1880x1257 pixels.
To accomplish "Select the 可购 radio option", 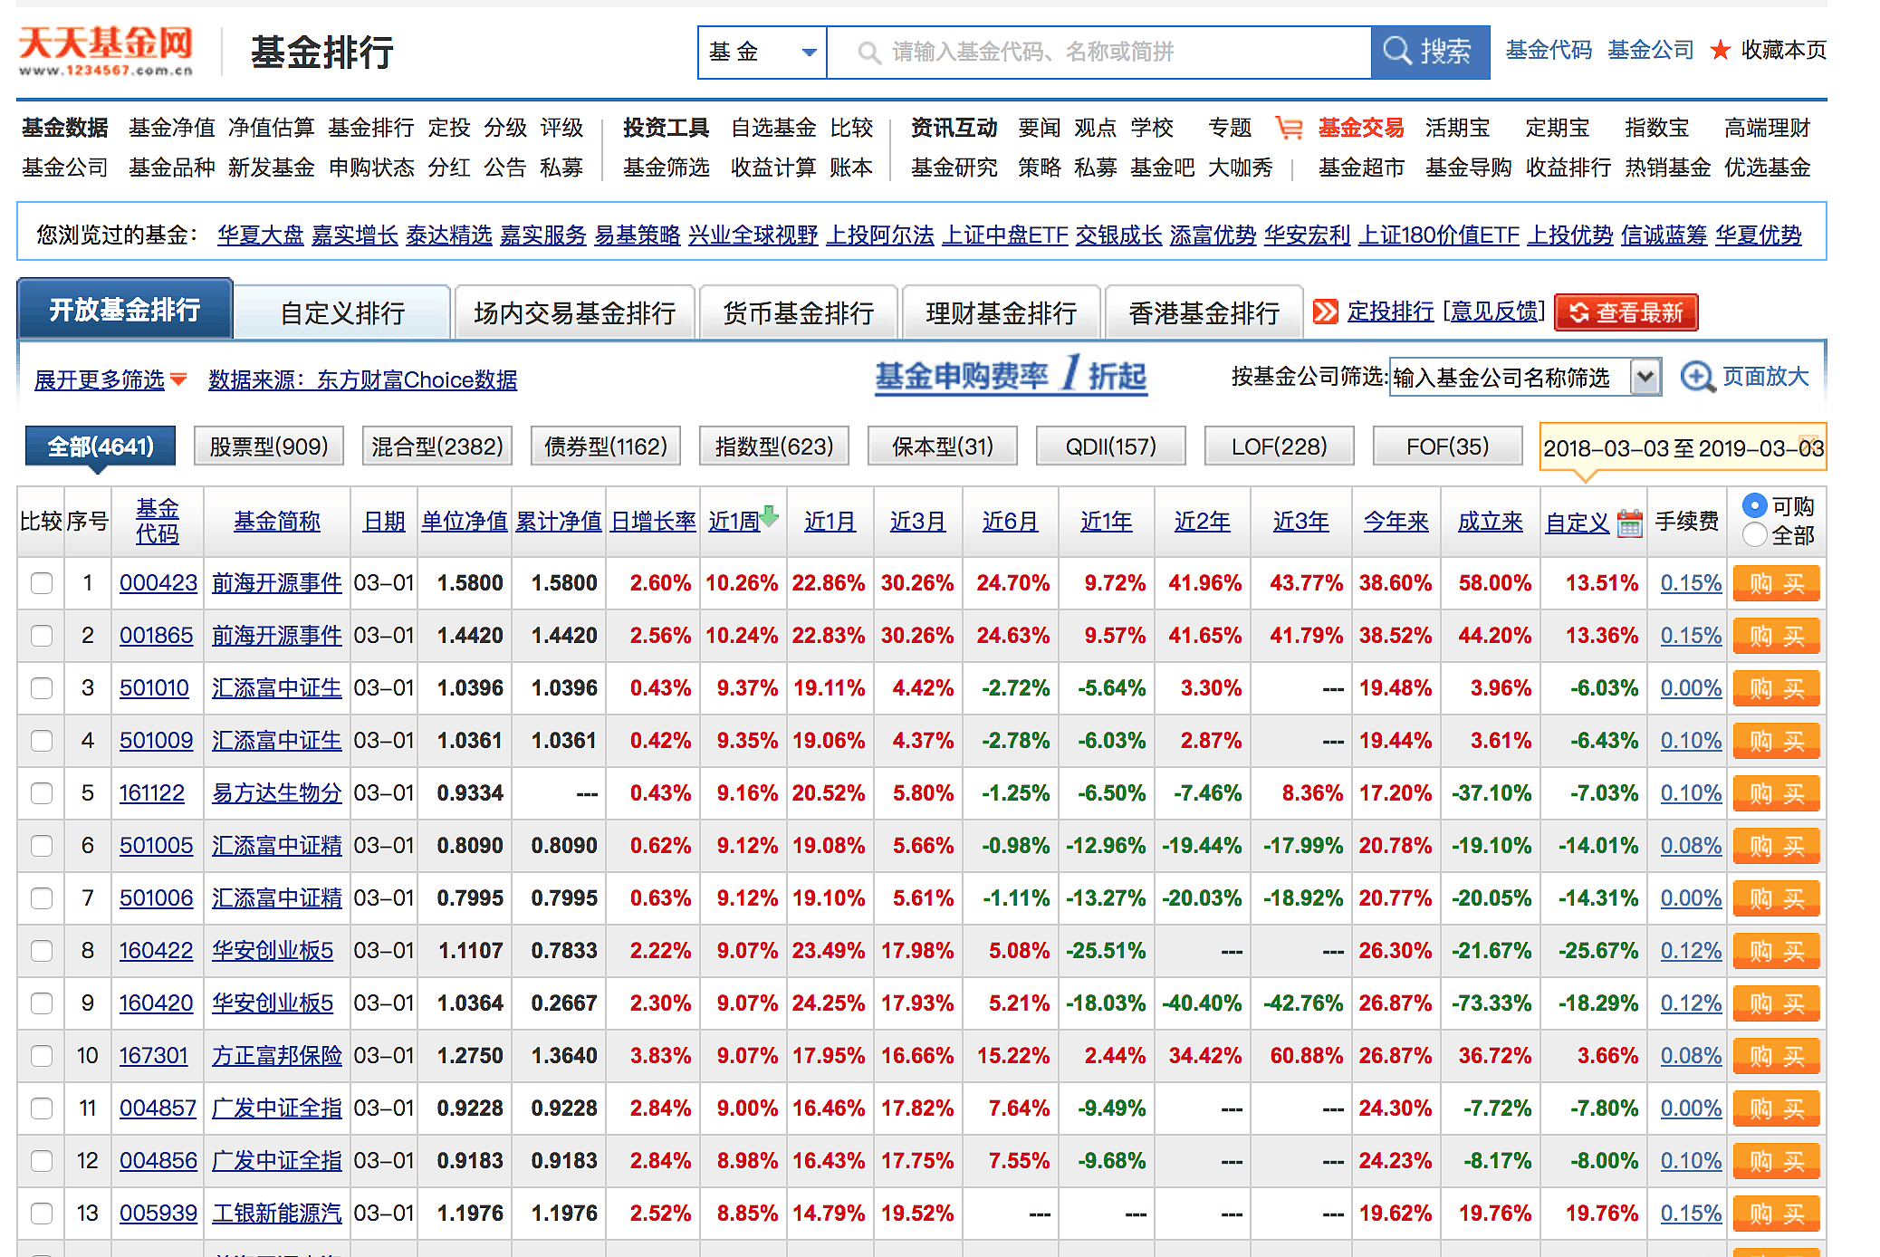I will pyautogui.click(x=1754, y=505).
